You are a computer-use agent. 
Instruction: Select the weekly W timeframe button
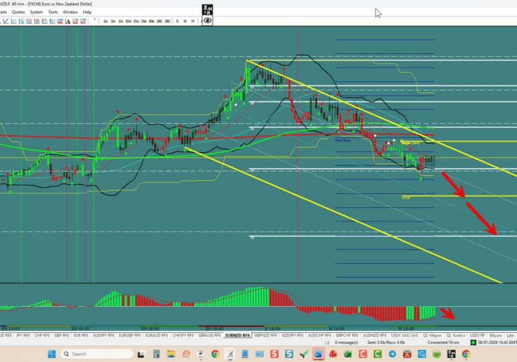coord(185,21)
